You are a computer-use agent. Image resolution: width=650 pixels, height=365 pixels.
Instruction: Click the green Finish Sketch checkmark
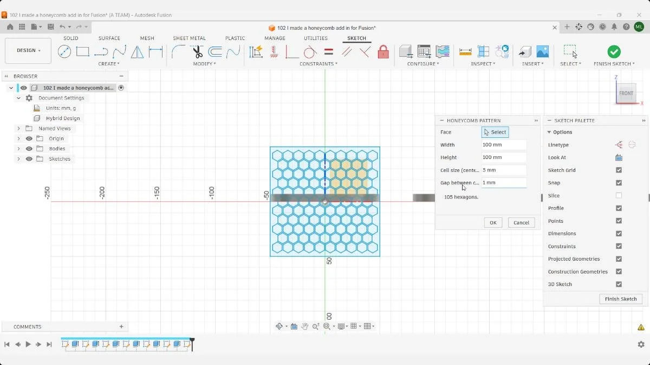tap(614, 52)
